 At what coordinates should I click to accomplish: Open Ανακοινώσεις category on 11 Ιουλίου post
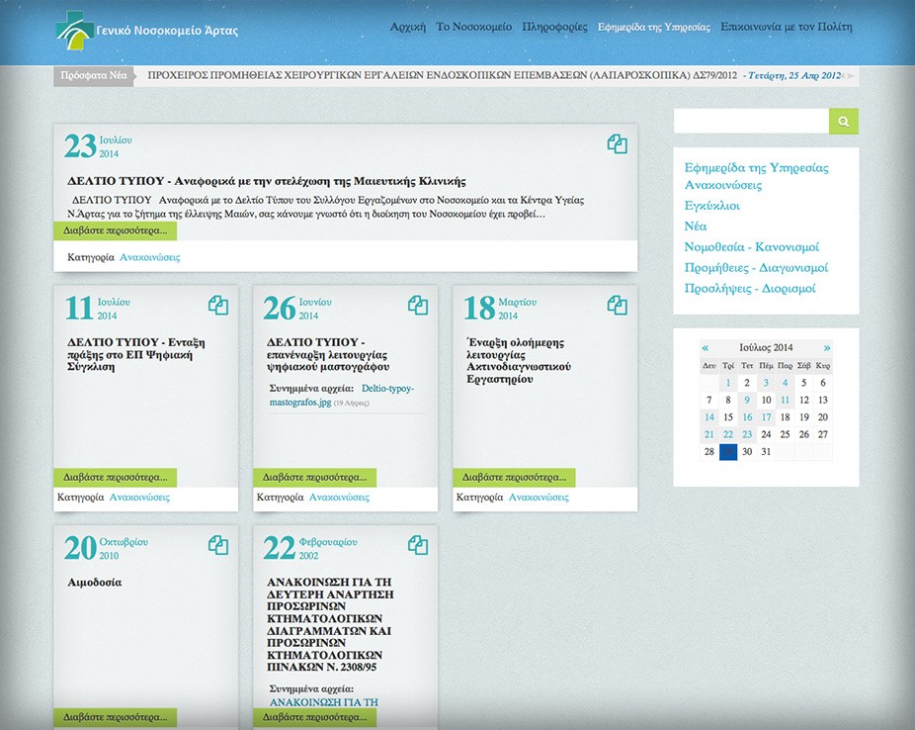(x=139, y=498)
